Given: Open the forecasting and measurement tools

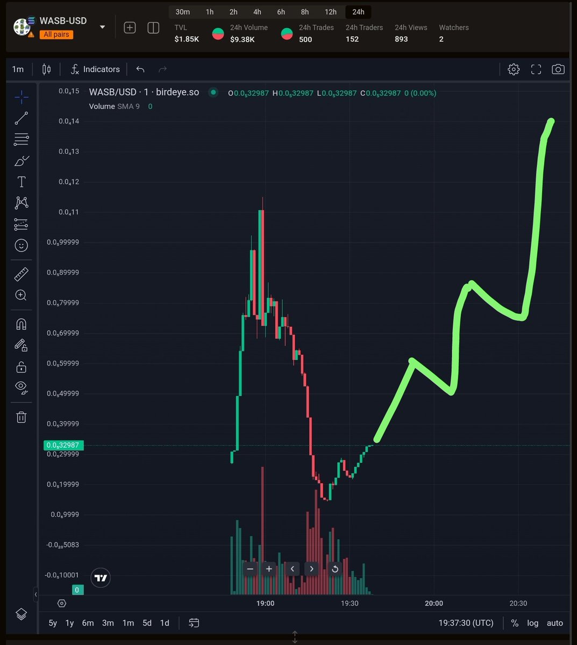Looking at the screenshot, I should click(22, 224).
